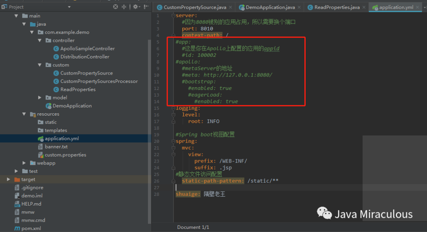
Task: Close the DemoApplication.java tab
Action: pyautogui.click(x=299, y=7)
